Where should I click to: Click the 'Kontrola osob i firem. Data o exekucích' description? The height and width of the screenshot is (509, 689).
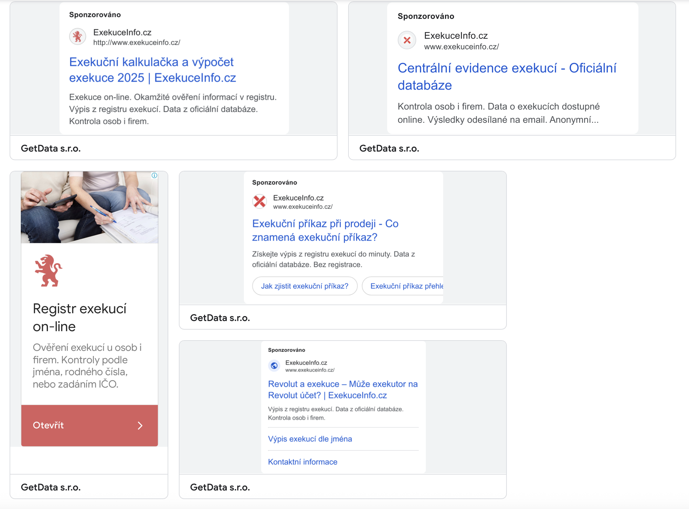pyautogui.click(x=499, y=113)
